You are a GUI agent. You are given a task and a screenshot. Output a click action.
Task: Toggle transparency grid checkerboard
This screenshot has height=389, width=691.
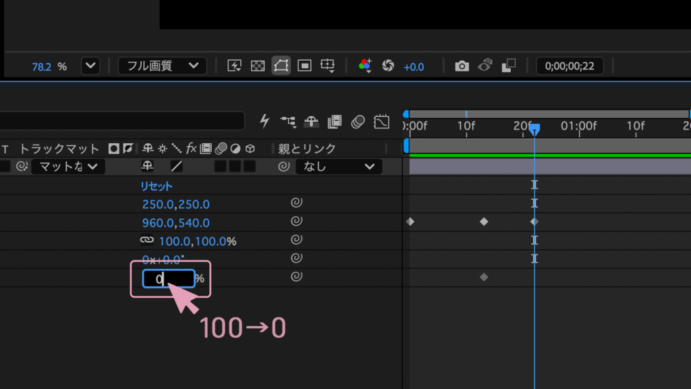(x=258, y=66)
